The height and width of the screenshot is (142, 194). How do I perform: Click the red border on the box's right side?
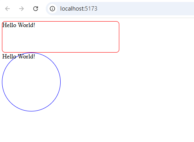tap(119, 37)
